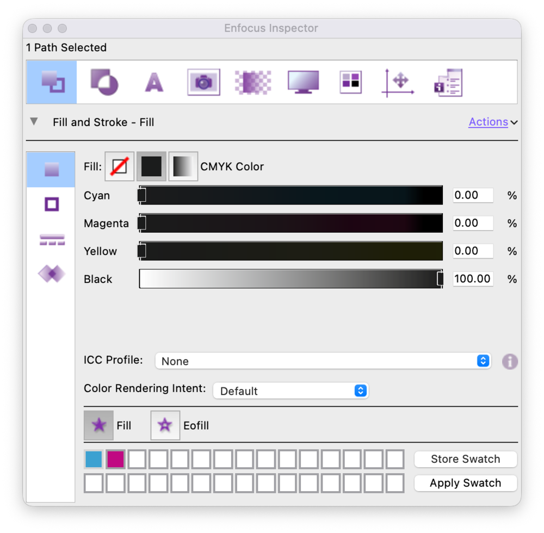Viewport: 544px width, 533px height.
Task: Close the Enfocus Inspector window
Action: click(33, 28)
